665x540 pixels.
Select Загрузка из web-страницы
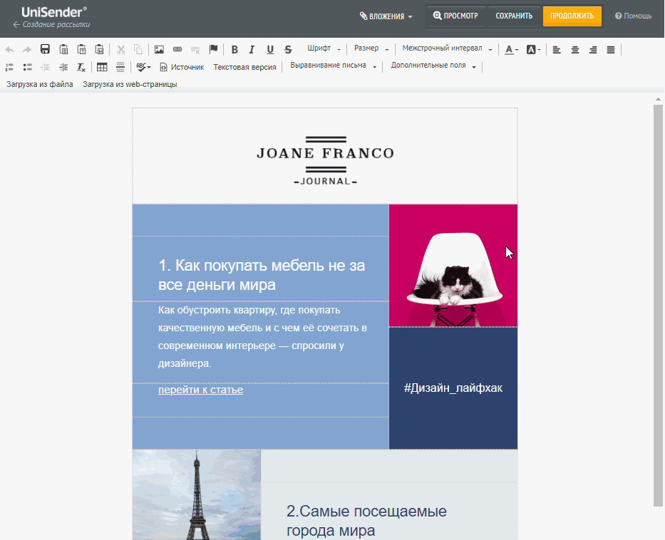coord(130,84)
